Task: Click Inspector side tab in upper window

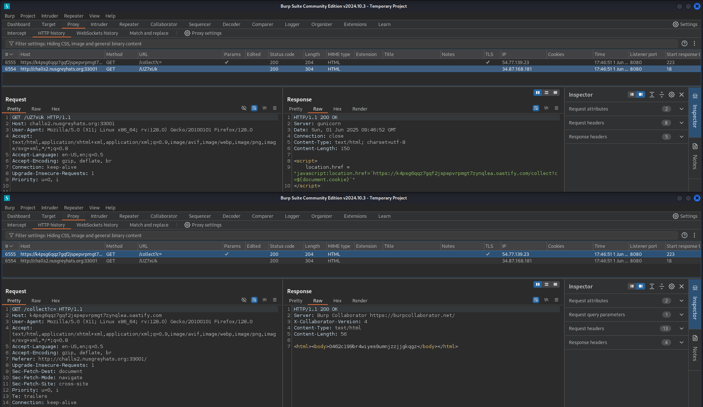Action: click(x=695, y=112)
